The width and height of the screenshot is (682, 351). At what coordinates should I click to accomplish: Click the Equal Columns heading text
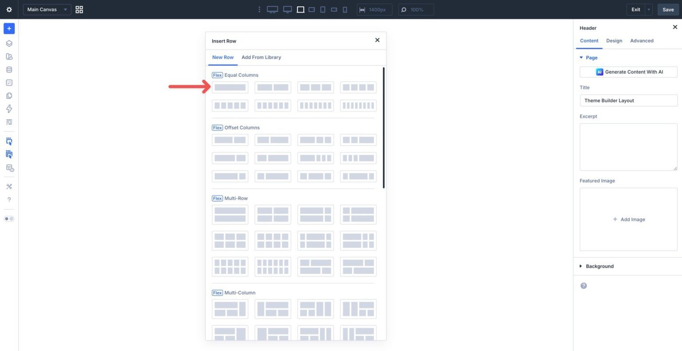[241, 75]
